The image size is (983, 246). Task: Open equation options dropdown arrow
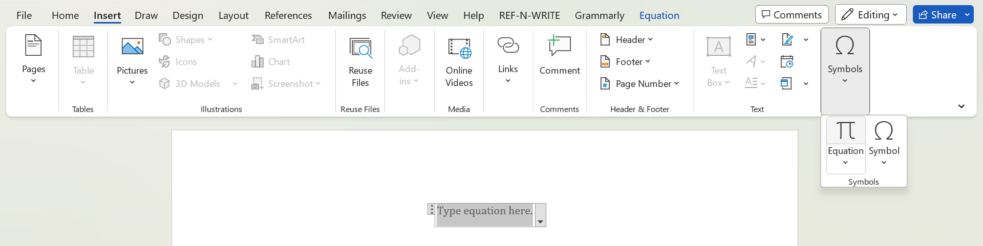[x=540, y=221]
